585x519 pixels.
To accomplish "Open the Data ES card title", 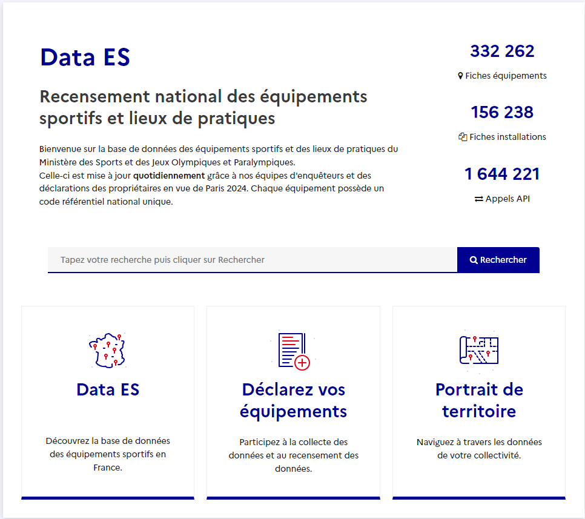I will tap(108, 389).
